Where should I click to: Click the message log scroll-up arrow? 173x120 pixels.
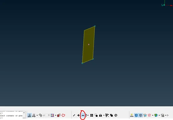click(x=24, y=113)
